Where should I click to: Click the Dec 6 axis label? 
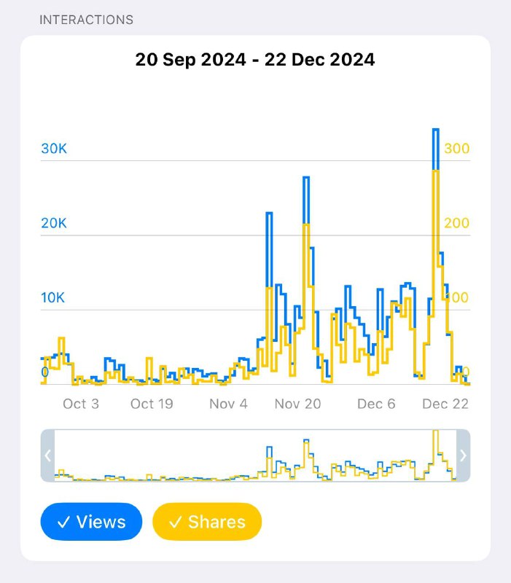(376, 404)
